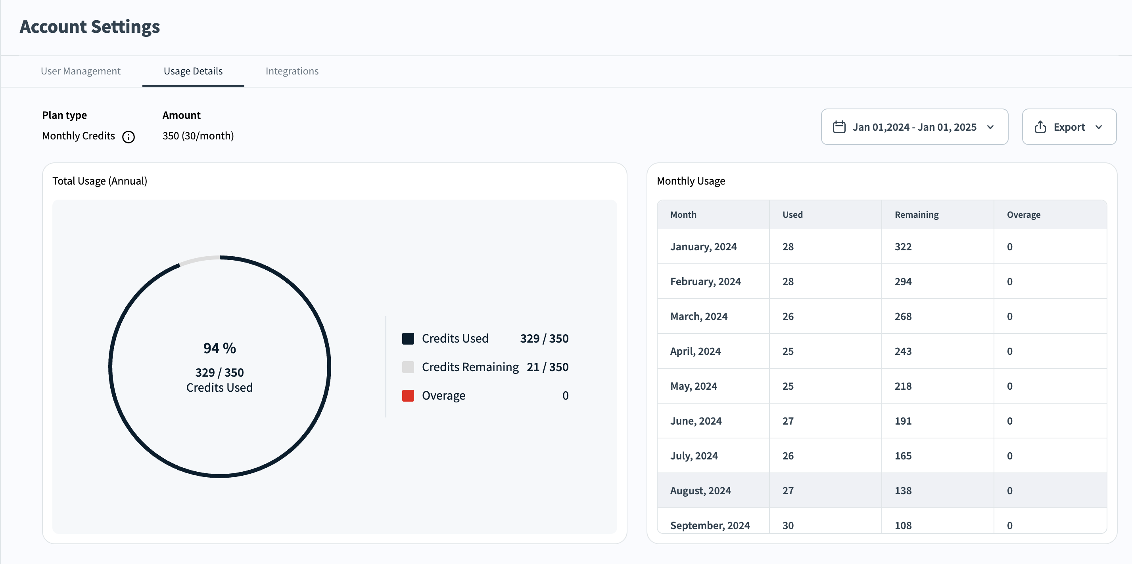Click the Month column header
Image resolution: width=1132 pixels, height=564 pixels.
(683, 215)
